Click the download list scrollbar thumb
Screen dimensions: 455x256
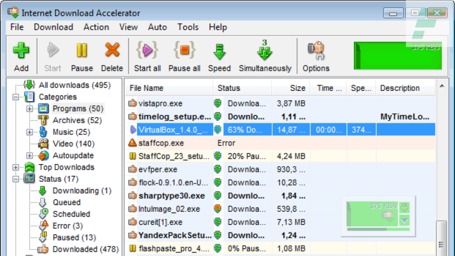click(x=441, y=239)
